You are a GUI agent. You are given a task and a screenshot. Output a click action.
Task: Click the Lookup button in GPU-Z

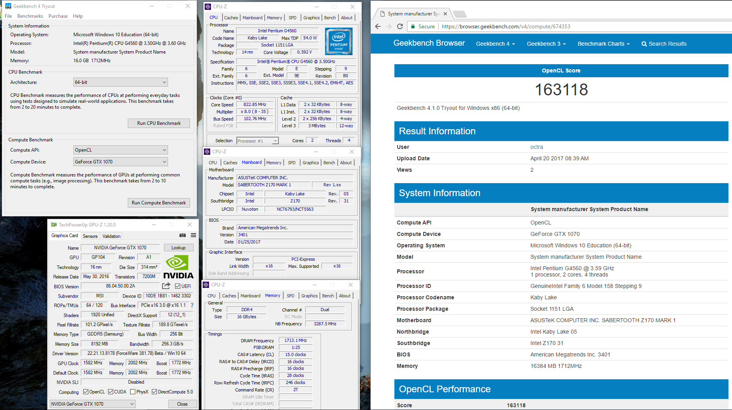pyautogui.click(x=178, y=248)
